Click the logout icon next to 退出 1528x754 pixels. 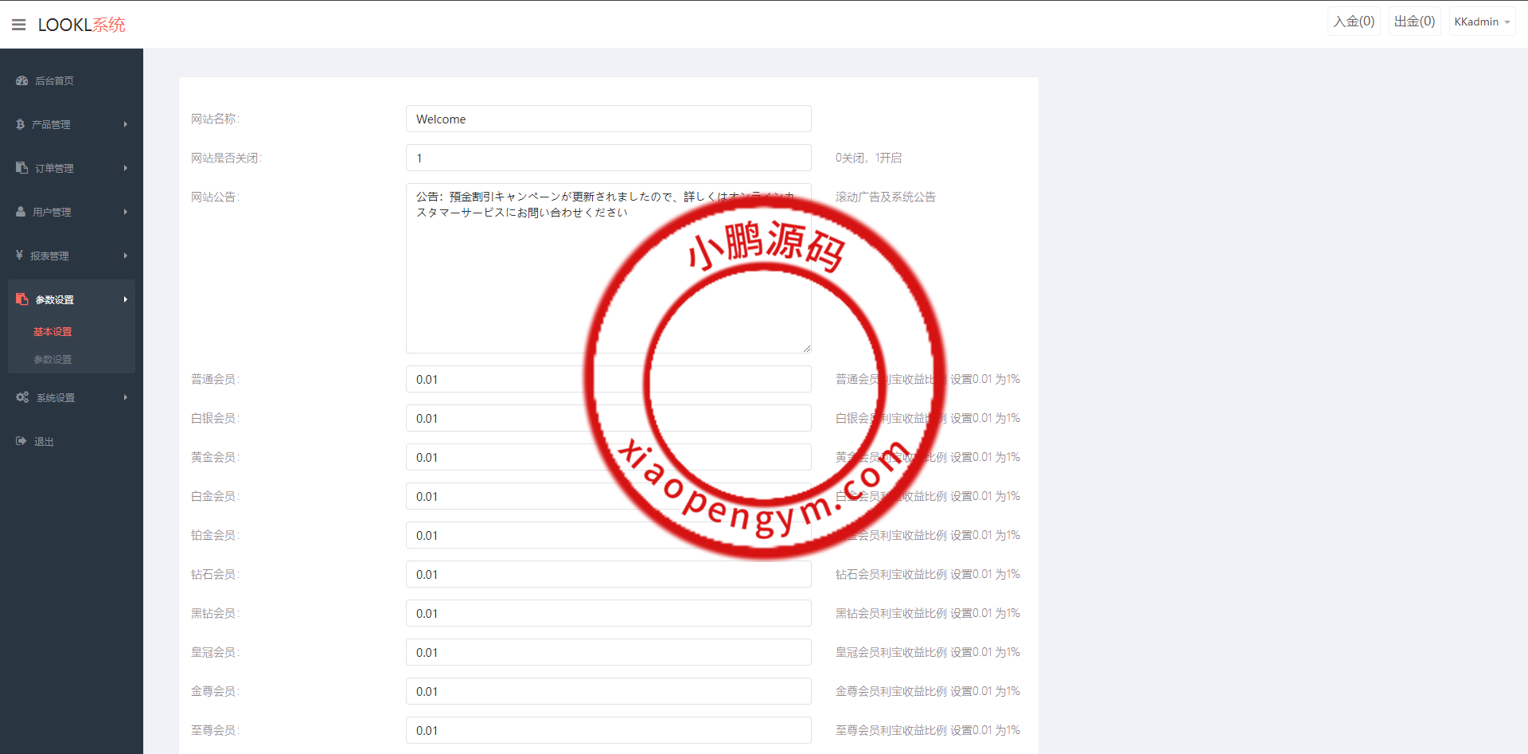tap(21, 441)
